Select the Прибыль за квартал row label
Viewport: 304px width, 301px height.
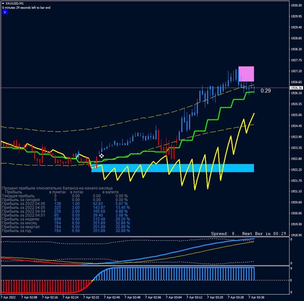[x=21, y=227]
